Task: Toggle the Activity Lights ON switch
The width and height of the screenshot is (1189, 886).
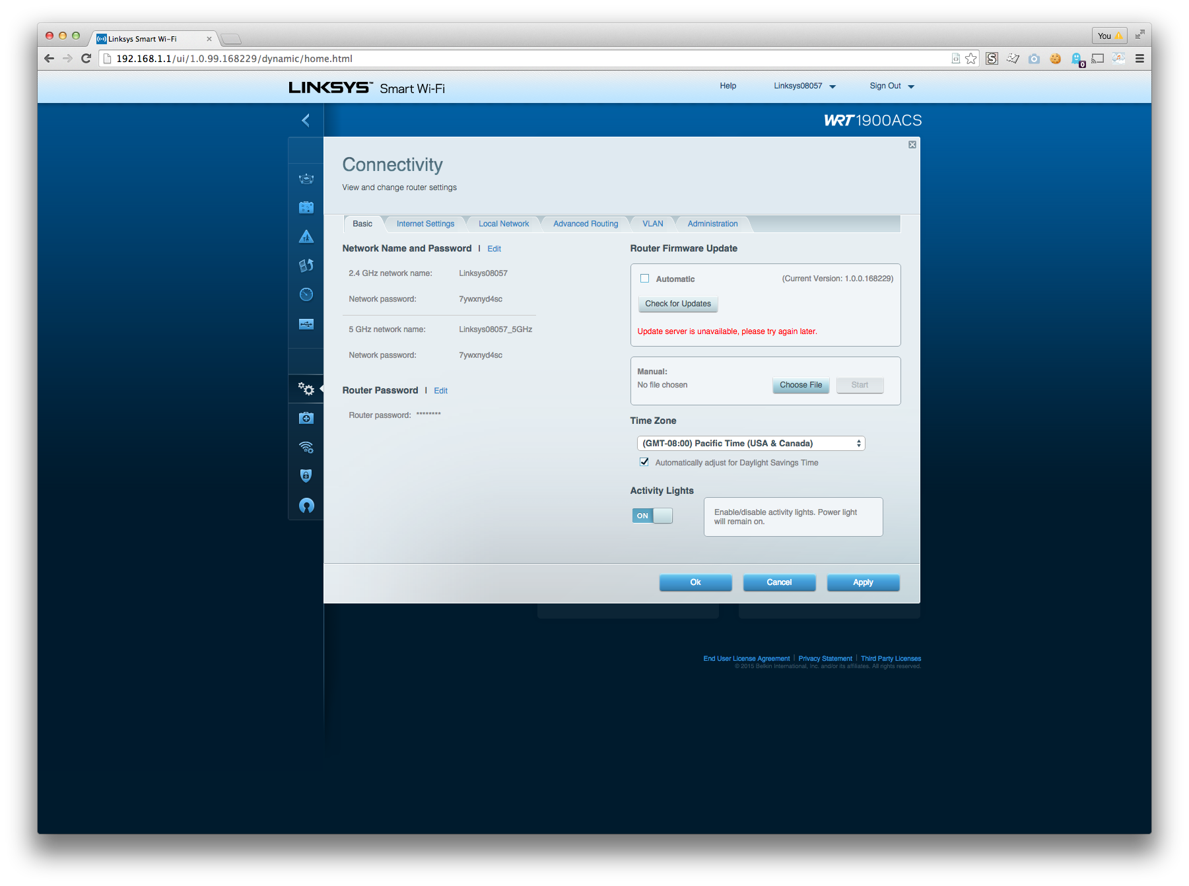Action: pyautogui.click(x=652, y=516)
